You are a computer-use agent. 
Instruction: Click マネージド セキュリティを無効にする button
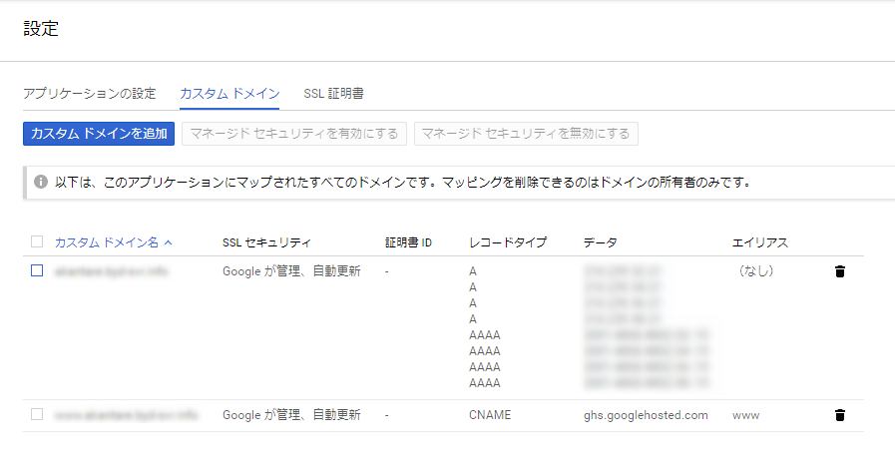pos(526,134)
